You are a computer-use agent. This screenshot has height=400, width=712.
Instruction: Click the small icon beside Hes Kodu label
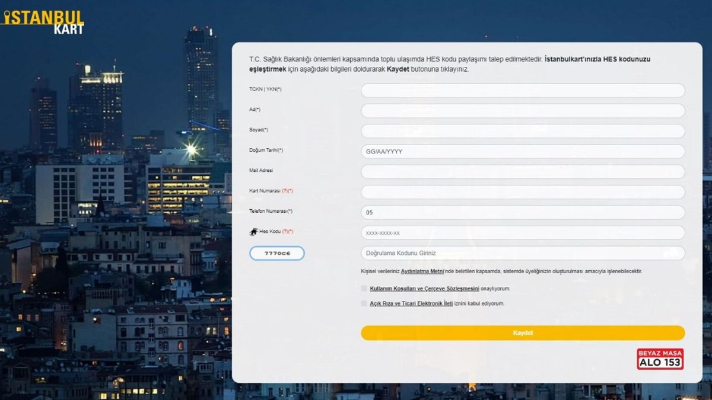[253, 231]
